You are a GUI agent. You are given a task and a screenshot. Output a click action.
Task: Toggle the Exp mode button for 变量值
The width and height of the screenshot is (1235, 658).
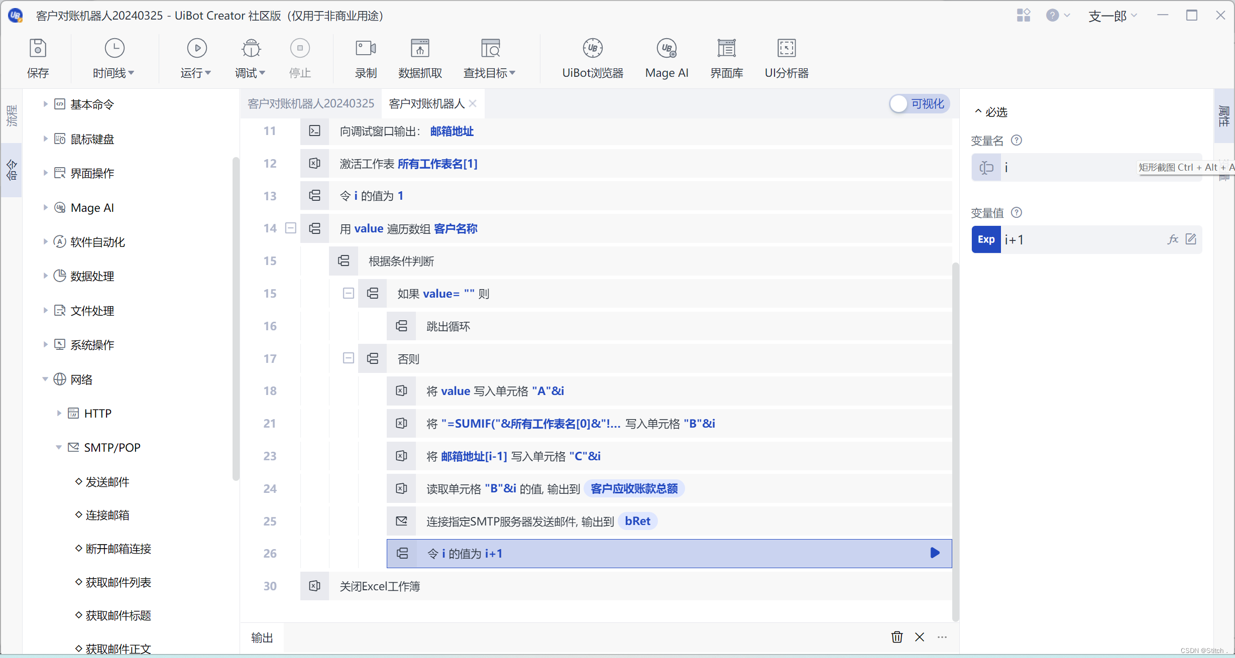[x=986, y=239]
